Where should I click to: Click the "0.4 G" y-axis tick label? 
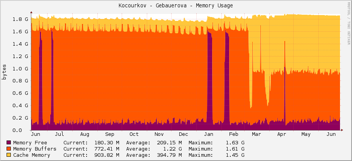20,105
